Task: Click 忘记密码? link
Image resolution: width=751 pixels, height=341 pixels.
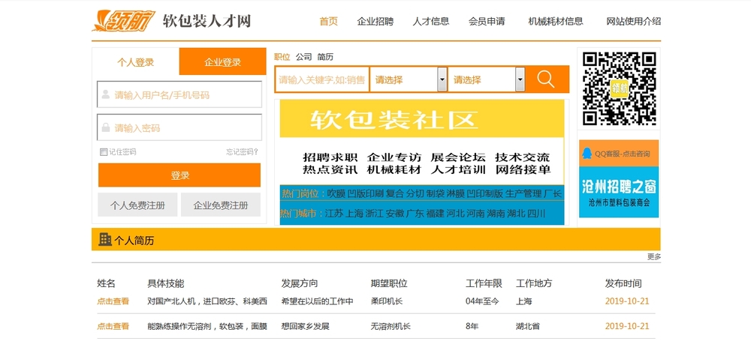Action: tap(243, 152)
